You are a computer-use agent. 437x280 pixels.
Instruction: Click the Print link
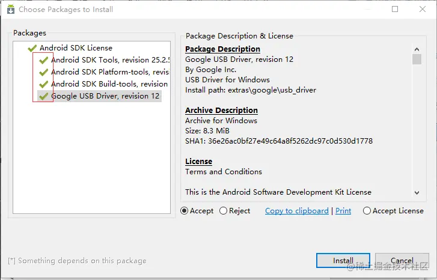(343, 211)
